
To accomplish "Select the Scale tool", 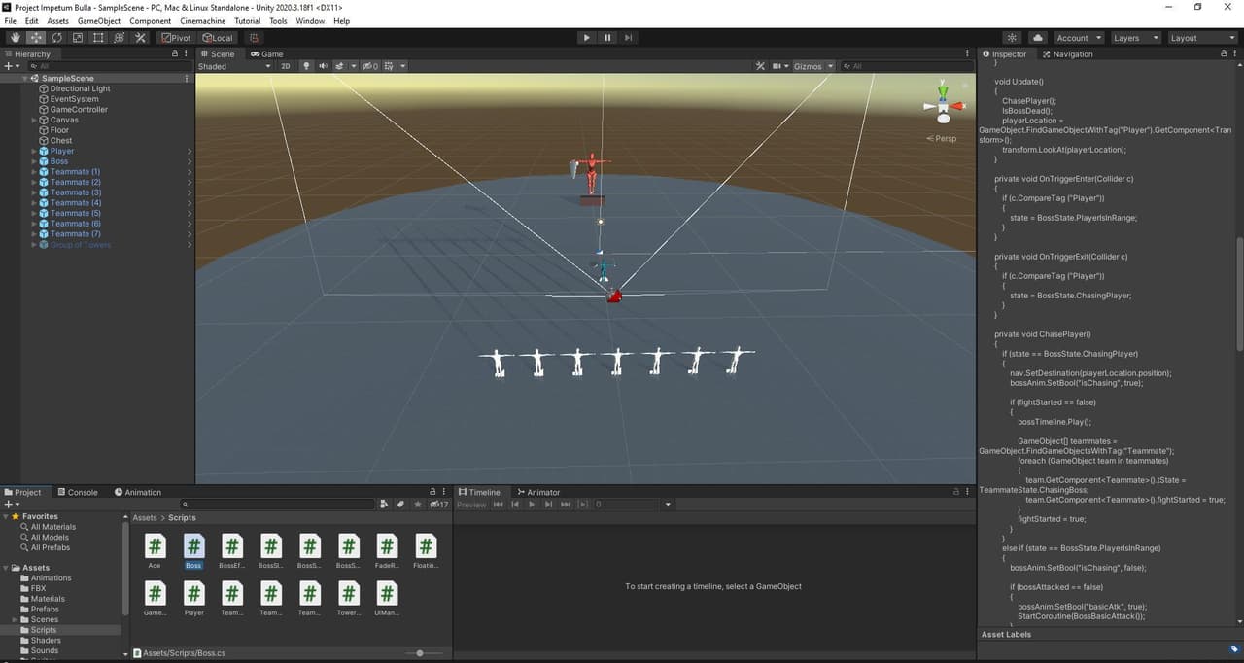I will pyautogui.click(x=78, y=38).
